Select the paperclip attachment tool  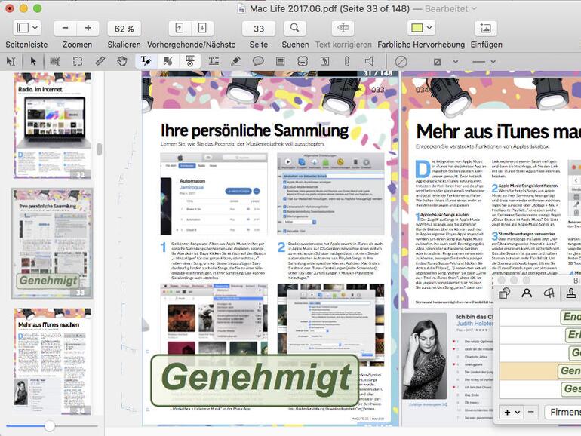[x=347, y=61]
